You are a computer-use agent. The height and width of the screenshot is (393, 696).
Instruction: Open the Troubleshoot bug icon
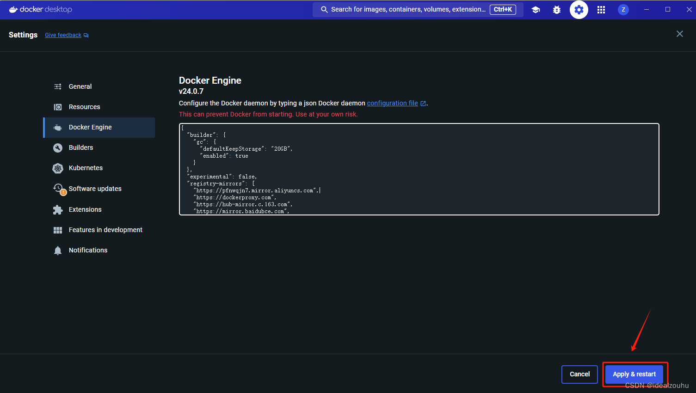point(557,9)
